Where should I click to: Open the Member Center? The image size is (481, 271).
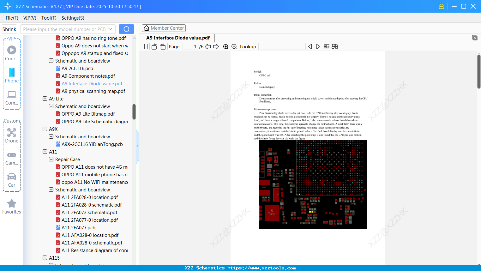point(164,28)
